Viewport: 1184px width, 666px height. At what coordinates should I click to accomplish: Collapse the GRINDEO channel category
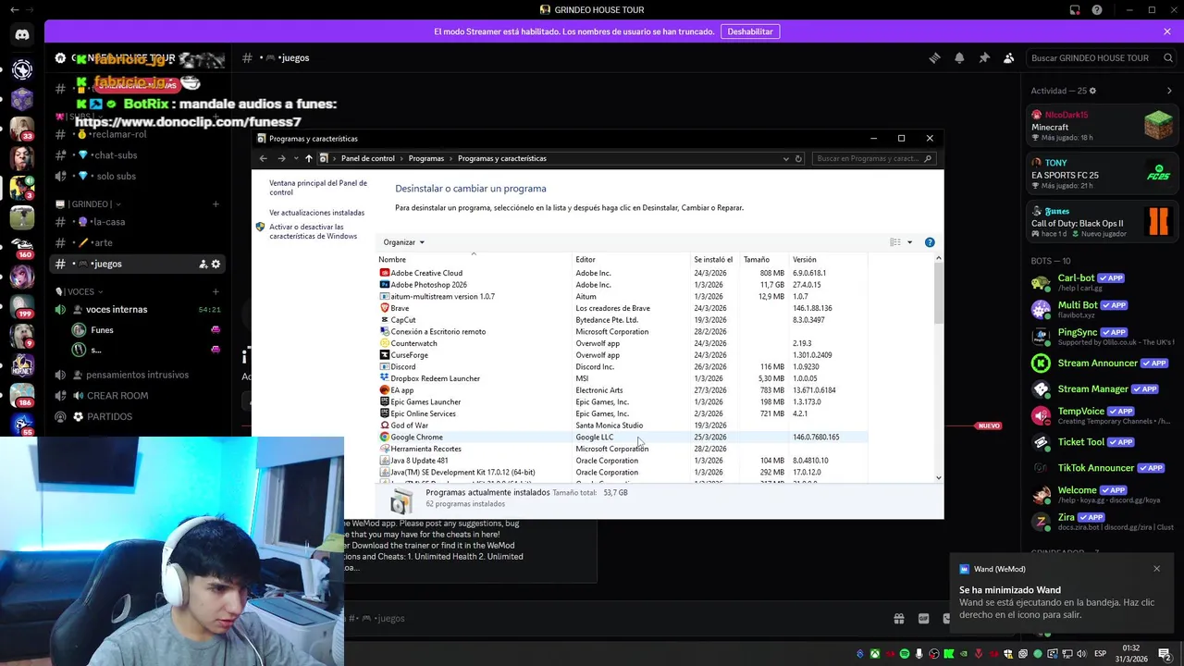[89, 204]
